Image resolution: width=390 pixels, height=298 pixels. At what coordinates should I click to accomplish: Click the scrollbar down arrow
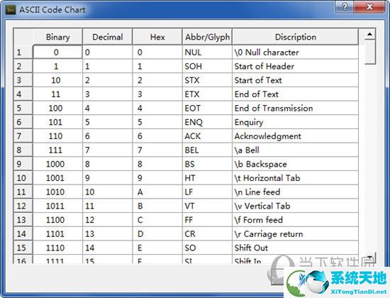click(x=369, y=257)
